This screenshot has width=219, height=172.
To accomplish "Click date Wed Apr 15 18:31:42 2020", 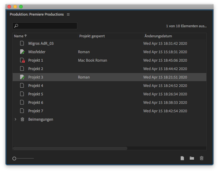I will point(165,43).
